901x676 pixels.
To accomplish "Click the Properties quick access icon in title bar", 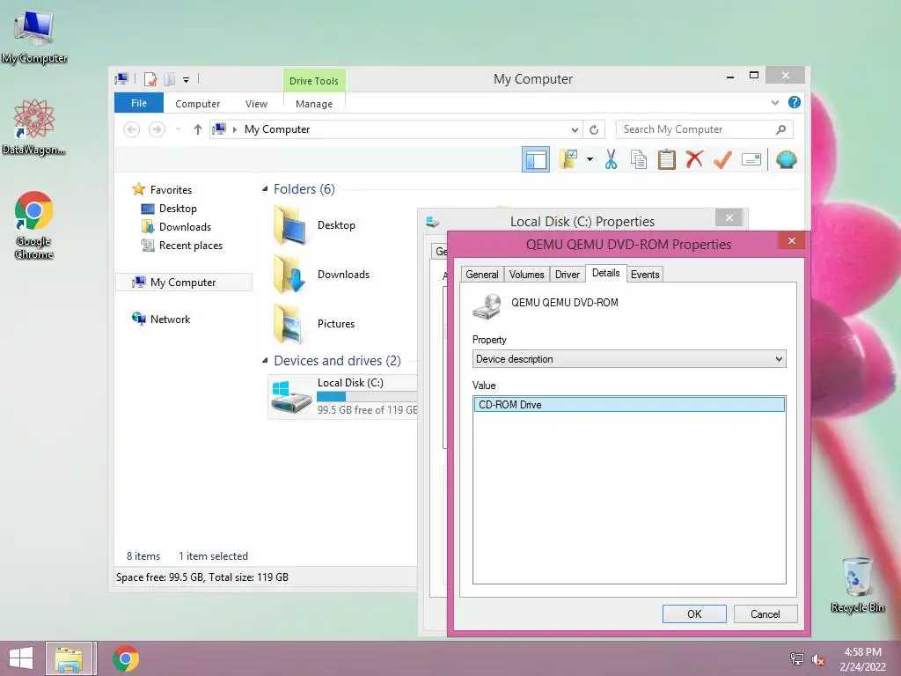I will pos(150,78).
